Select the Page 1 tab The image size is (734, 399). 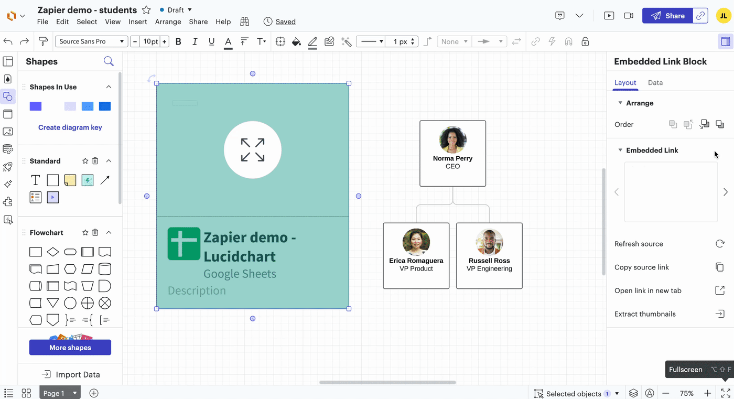click(x=60, y=393)
